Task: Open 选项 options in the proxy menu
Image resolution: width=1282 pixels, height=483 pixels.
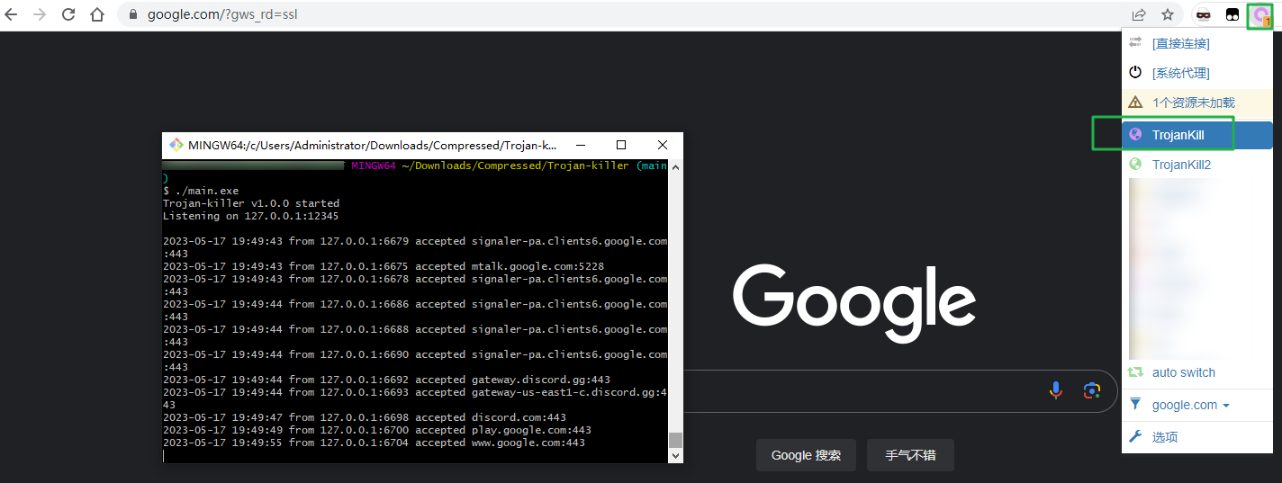Action: click(x=1197, y=436)
